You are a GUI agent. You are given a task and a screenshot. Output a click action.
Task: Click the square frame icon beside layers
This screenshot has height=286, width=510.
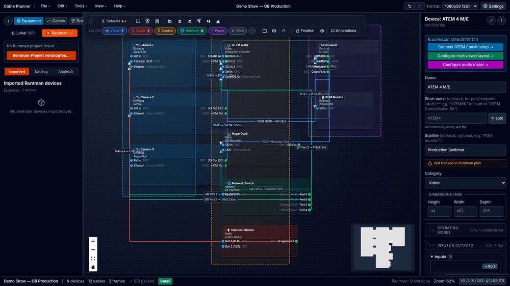pos(264,31)
